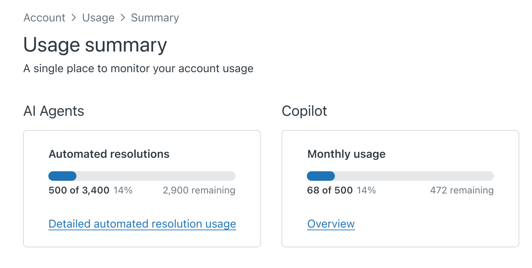This screenshot has height=268, width=532.
Task: Click the chevron between Account and Usage
Action: pyautogui.click(x=74, y=18)
